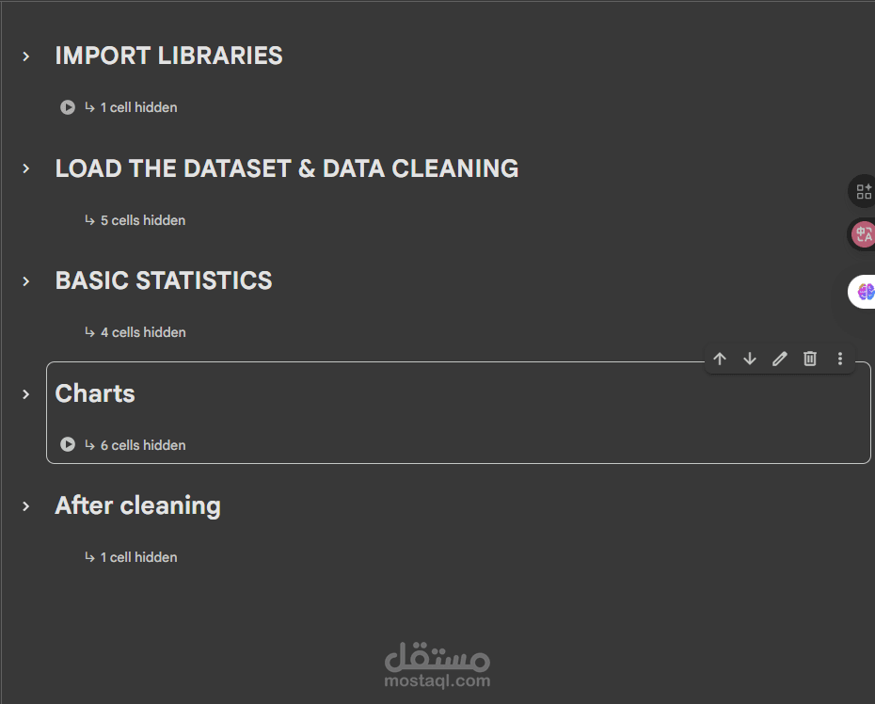Expand the IMPORT LIBRARIES section chevron
This screenshot has width=875, height=704.
pos(26,56)
